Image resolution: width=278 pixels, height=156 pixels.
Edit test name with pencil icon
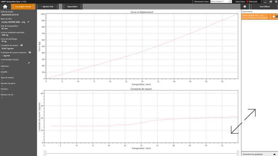(28, 22)
